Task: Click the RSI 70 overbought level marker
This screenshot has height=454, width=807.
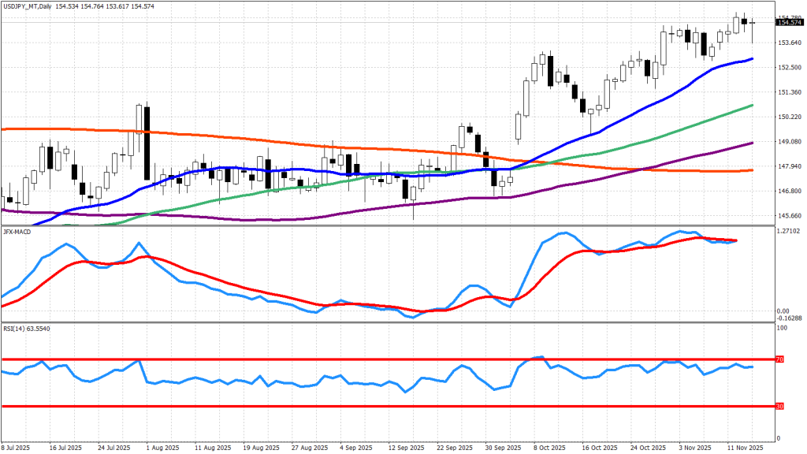Action: (780, 359)
